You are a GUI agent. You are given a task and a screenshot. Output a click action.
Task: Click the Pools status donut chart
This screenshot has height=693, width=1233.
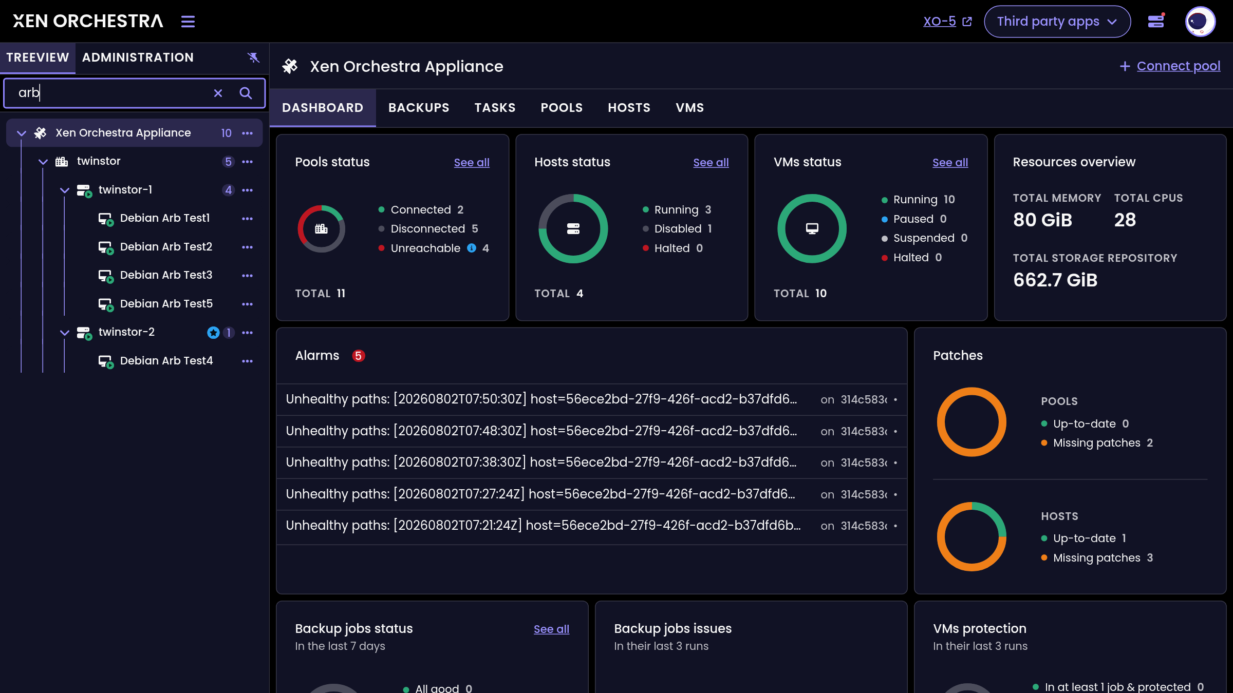coord(322,229)
